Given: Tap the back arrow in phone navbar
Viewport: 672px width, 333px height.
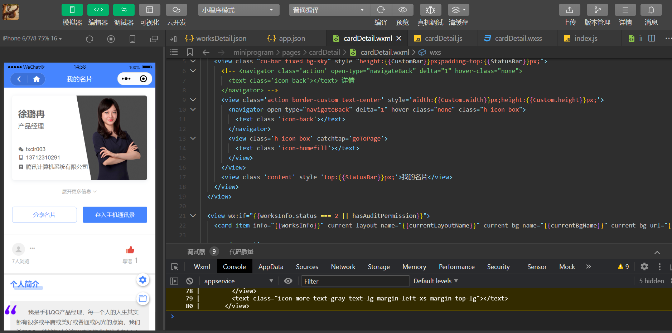Looking at the screenshot, I should point(19,79).
